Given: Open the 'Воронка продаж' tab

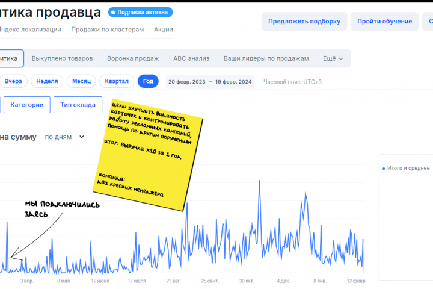Looking at the screenshot, I should [x=133, y=58].
